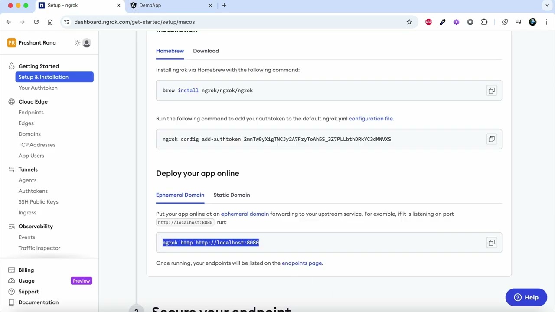Open Edges under Cloud Edge

[x=26, y=123]
